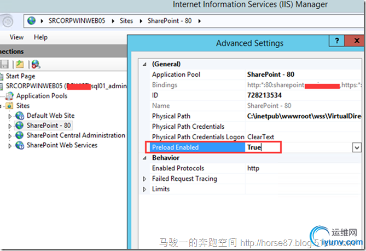The height and width of the screenshot is (251, 366).
Task: Click the Application Pool value SharePoint - 80
Action: click(271, 75)
